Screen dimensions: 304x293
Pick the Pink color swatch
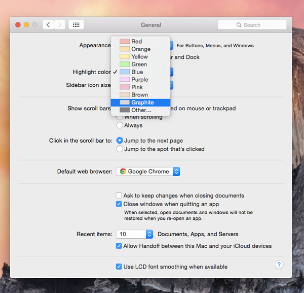[x=125, y=87]
